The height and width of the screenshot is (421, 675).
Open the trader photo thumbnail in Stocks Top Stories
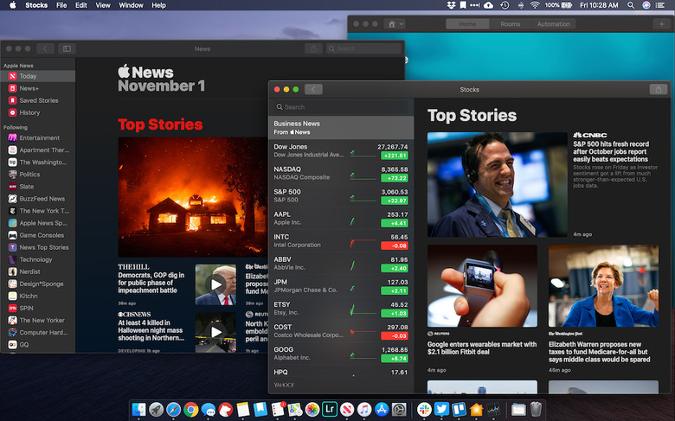498,184
